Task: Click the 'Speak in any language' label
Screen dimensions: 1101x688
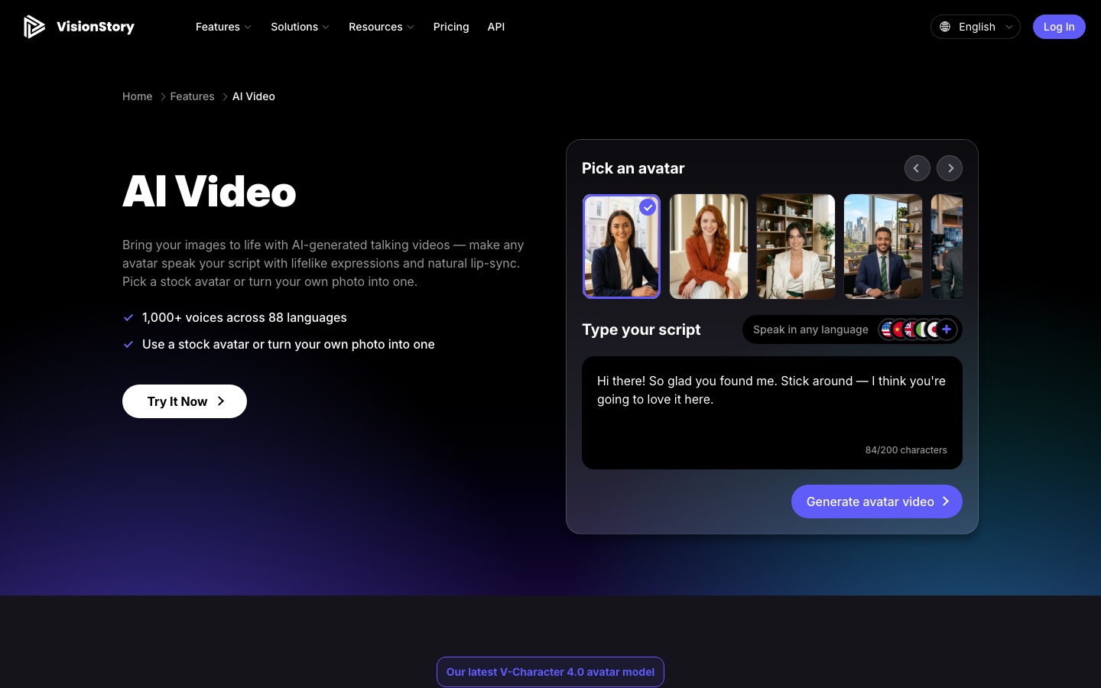Action: [810, 329]
